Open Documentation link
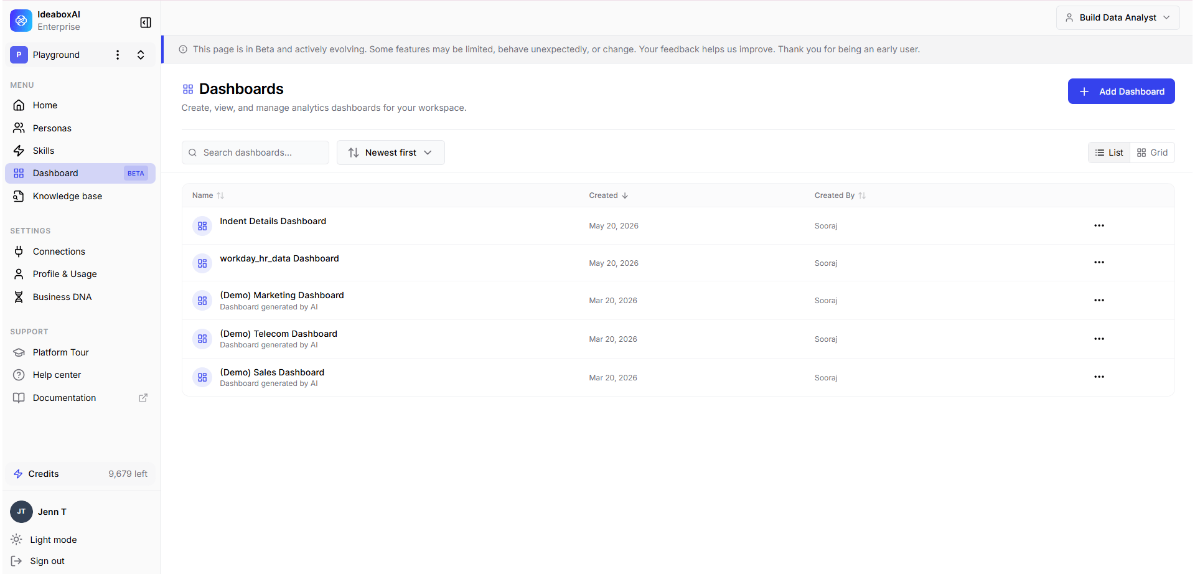This screenshot has width=1195, height=574. tap(80, 398)
